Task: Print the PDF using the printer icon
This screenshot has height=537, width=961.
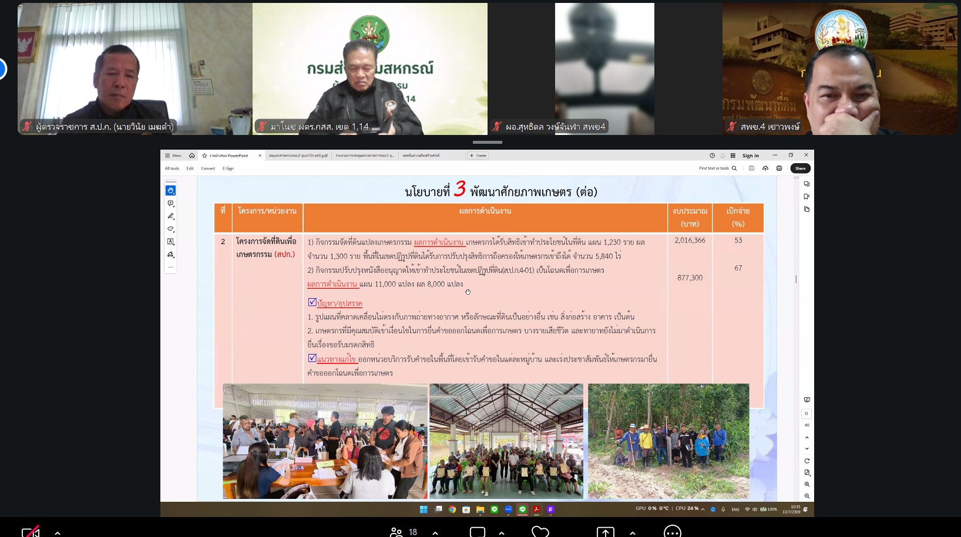Action: (x=779, y=168)
